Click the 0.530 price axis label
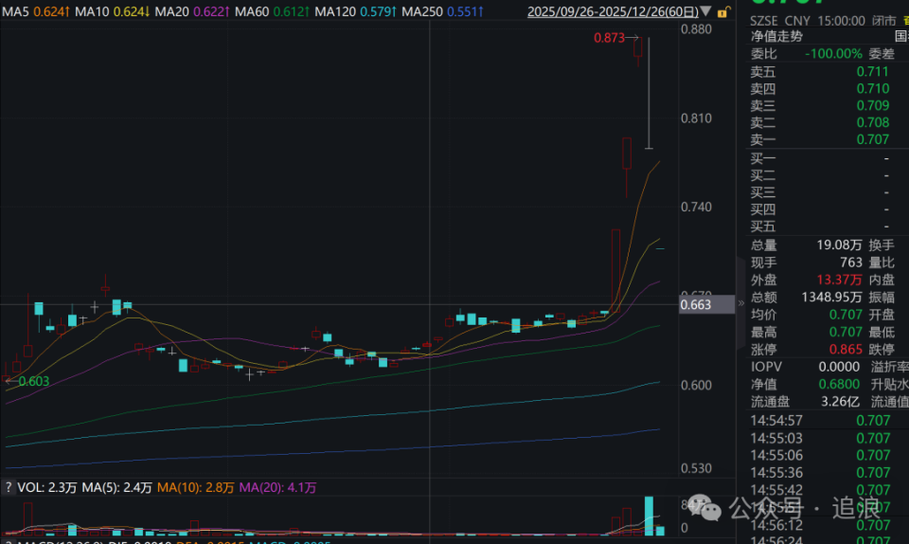The width and height of the screenshot is (909, 544). pos(696,468)
